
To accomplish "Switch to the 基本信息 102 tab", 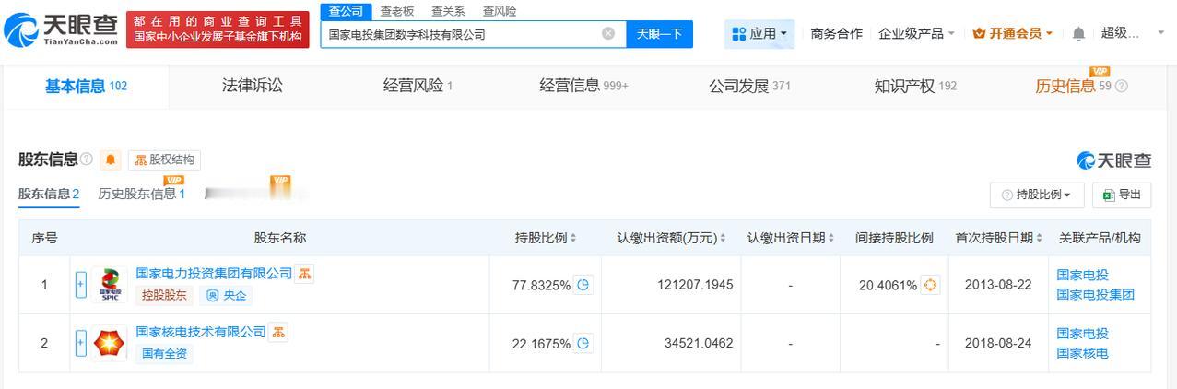I will pos(86,87).
